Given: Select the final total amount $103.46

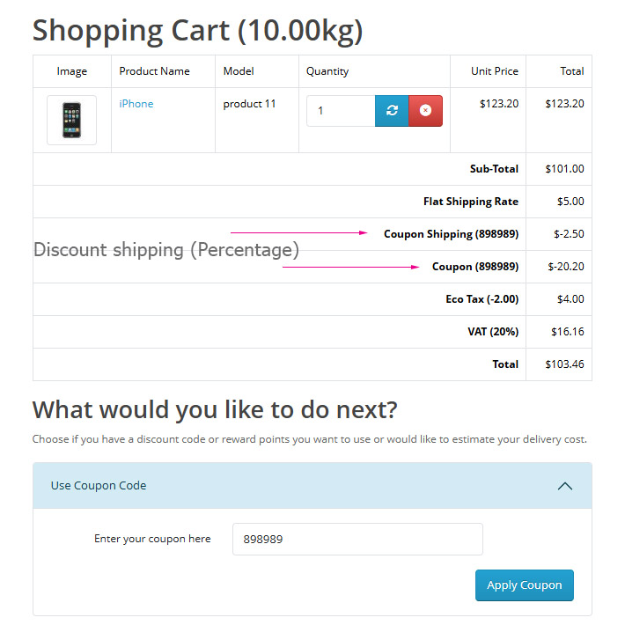Looking at the screenshot, I should 564,364.
